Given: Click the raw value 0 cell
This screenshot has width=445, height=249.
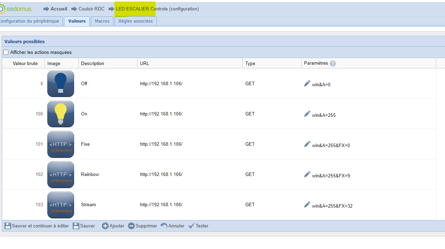Looking at the screenshot, I should point(24,83).
